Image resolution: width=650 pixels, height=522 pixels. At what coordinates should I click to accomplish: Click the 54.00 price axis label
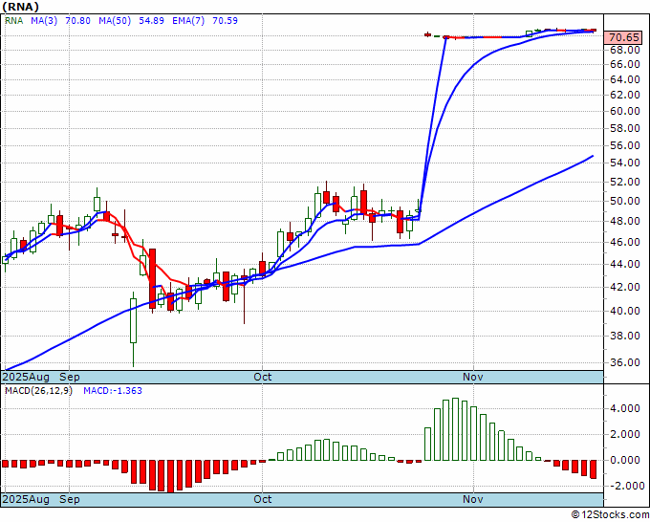pos(625,163)
